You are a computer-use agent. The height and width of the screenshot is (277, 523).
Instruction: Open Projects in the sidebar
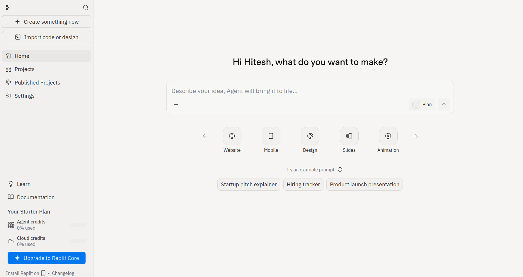click(x=25, y=69)
